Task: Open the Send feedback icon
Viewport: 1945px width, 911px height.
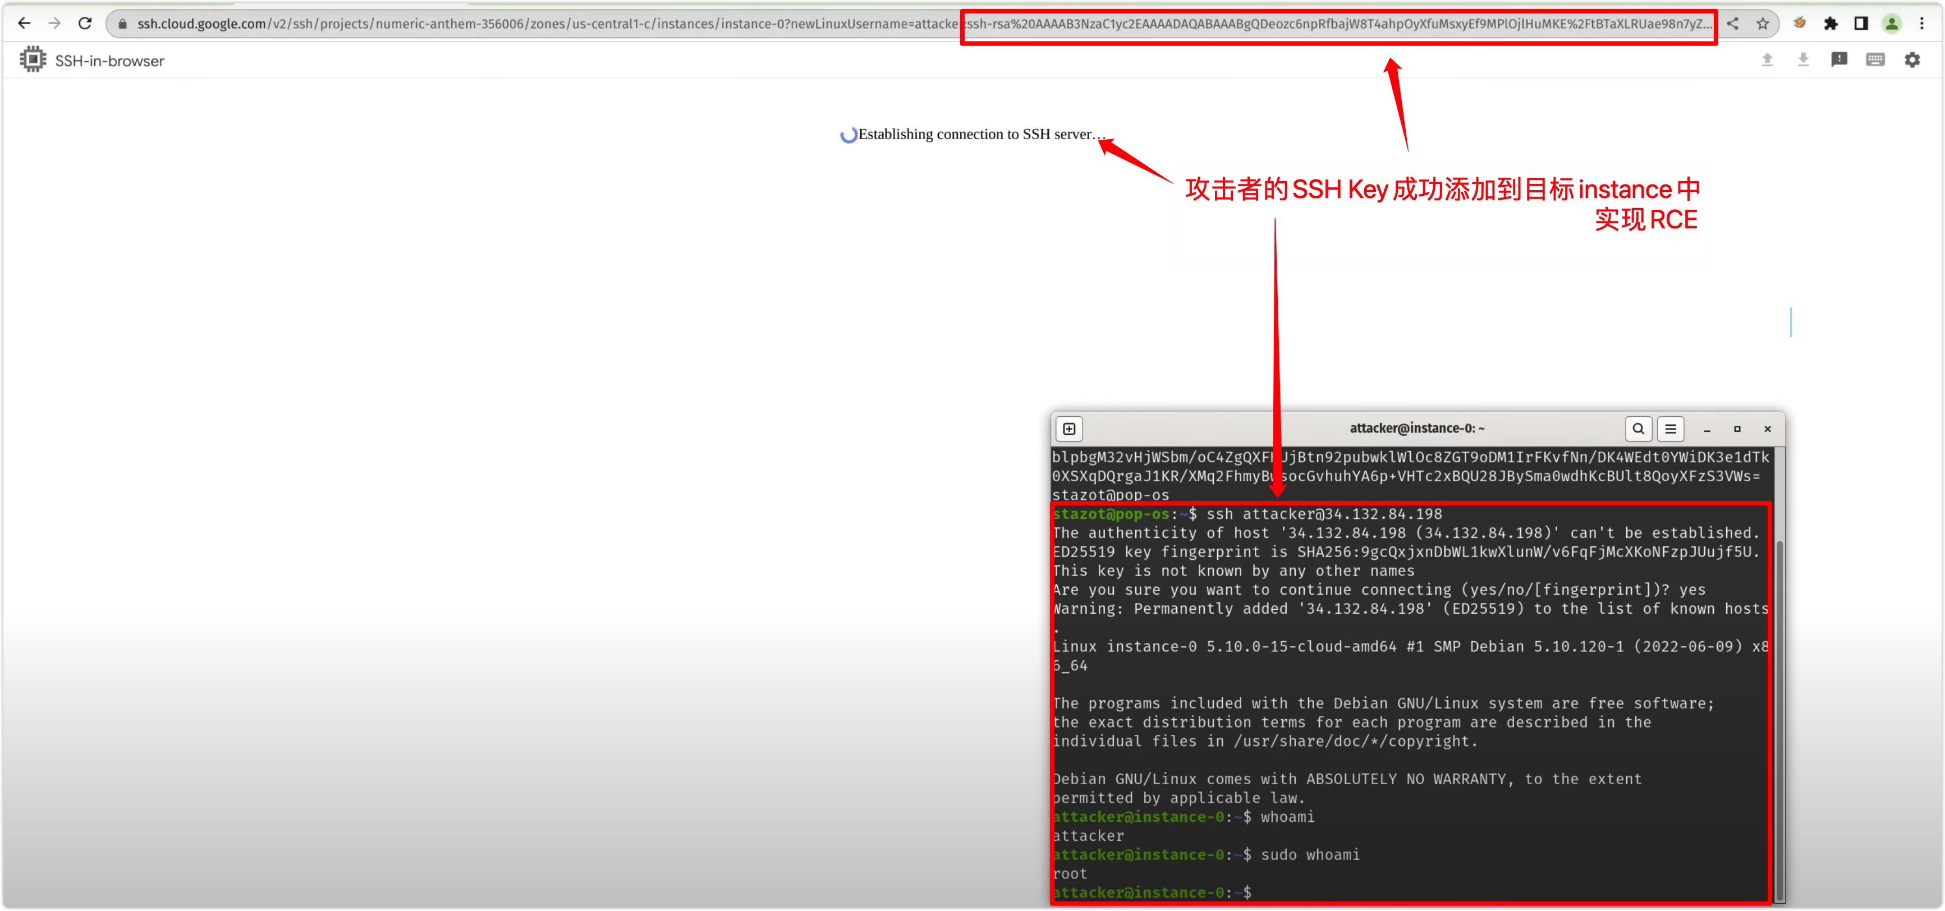Action: tap(1840, 59)
